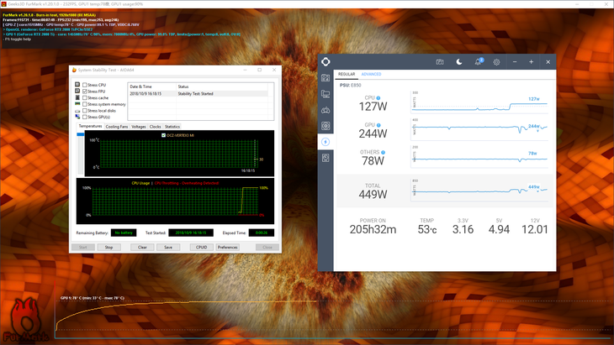
Task: Click the PSU: E850 label
Action: point(351,85)
